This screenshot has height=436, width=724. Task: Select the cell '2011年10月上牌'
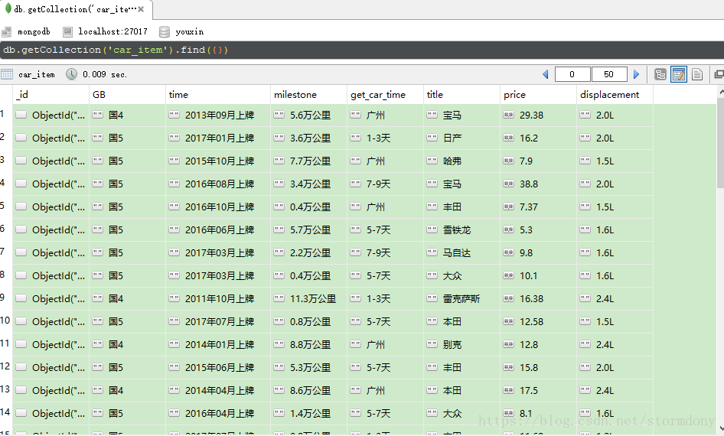pos(218,298)
